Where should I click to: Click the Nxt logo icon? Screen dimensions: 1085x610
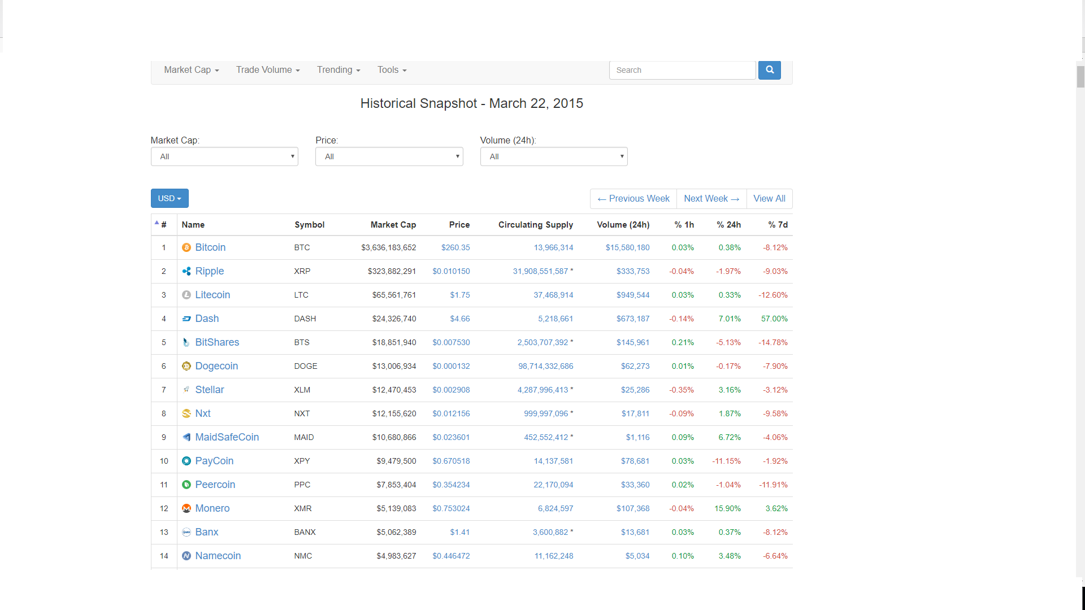coord(186,413)
